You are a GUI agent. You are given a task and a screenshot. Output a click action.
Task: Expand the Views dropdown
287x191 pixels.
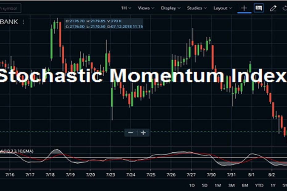click(x=145, y=8)
